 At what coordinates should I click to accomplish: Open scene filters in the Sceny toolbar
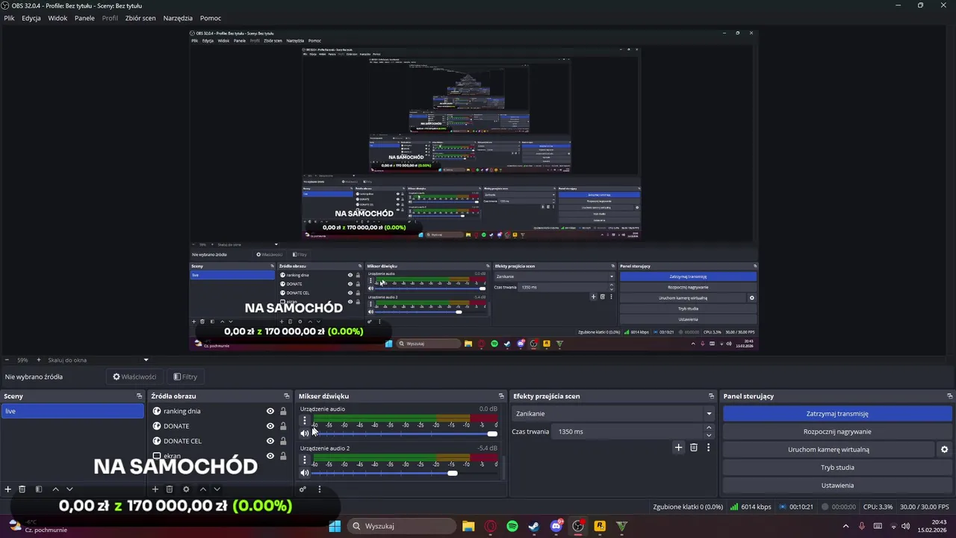tap(39, 489)
